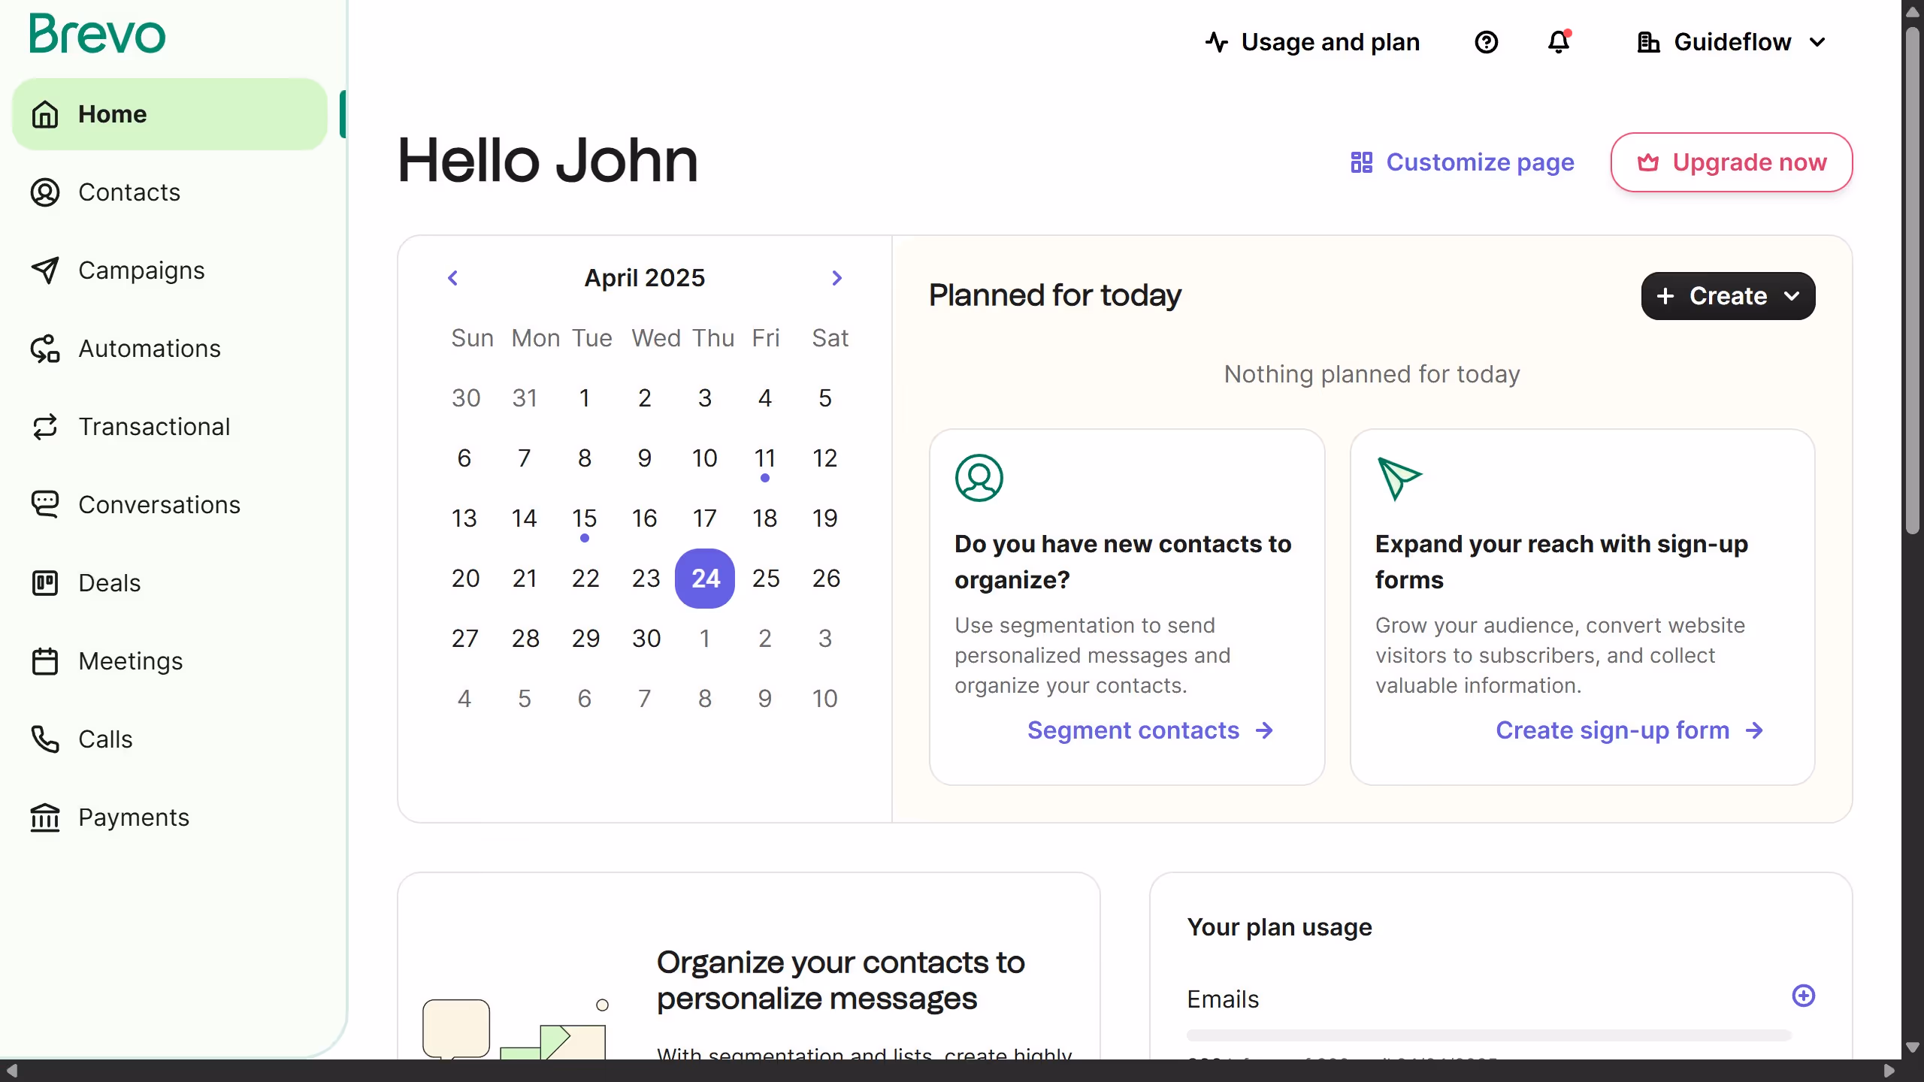Click the Upgrade now button
The width and height of the screenshot is (1924, 1082).
tap(1731, 162)
